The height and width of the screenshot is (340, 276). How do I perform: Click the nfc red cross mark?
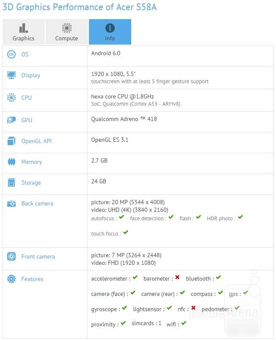click(x=193, y=308)
